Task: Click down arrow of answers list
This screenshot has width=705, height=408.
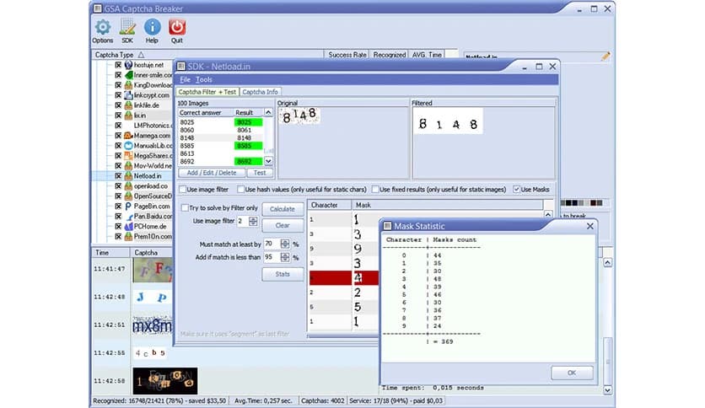Action: pyautogui.click(x=268, y=161)
